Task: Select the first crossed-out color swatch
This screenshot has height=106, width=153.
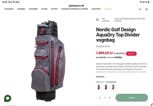Action: (x=99, y=87)
